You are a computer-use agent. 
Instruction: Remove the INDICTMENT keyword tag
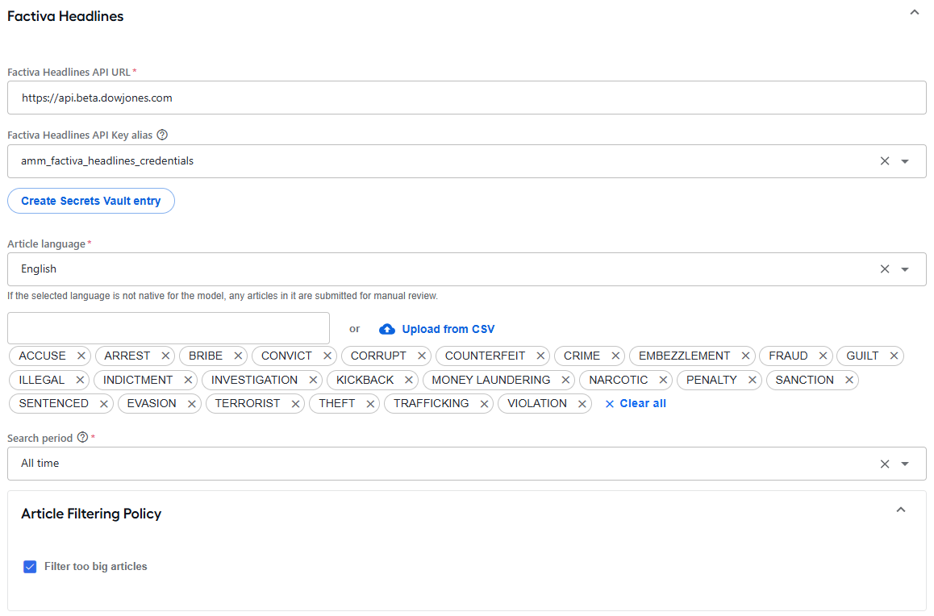pyautogui.click(x=188, y=380)
